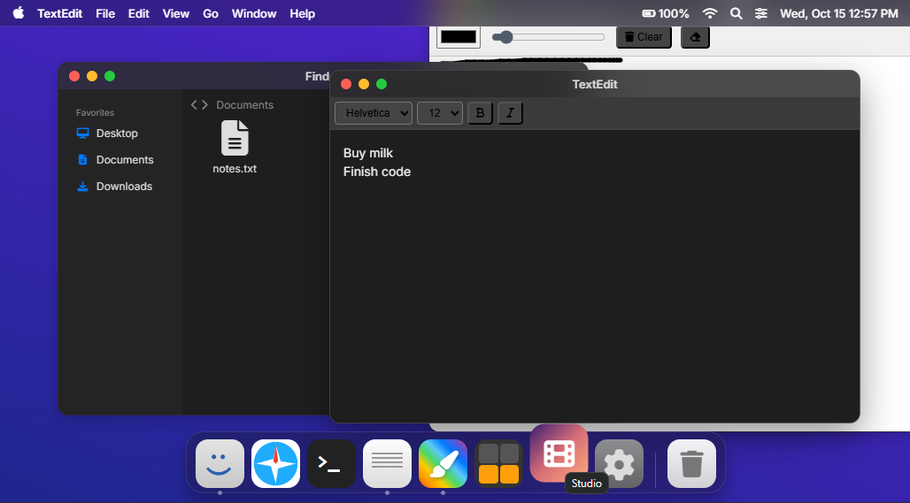Minimize the TextEdit window

pyautogui.click(x=364, y=84)
